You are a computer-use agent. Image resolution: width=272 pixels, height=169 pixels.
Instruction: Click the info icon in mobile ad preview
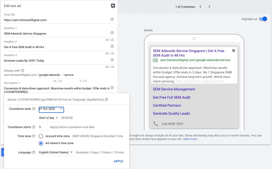click(233, 51)
